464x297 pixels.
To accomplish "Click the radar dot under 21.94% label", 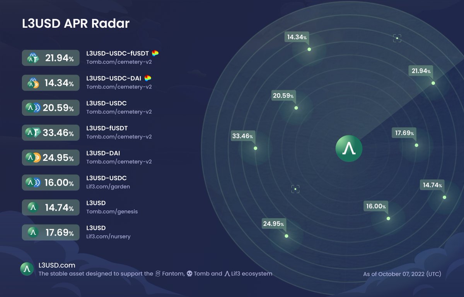I will (433, 83).
